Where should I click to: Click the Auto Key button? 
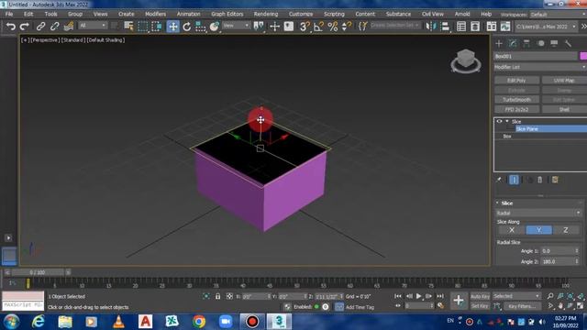pos(480,296)
